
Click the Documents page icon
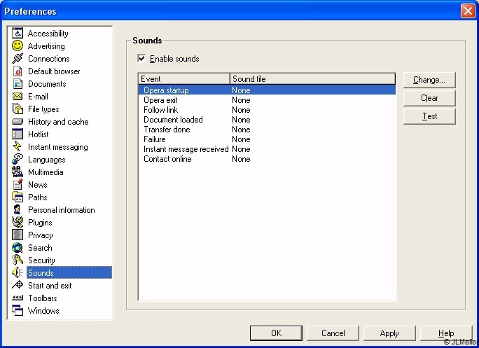click(18, 84)
